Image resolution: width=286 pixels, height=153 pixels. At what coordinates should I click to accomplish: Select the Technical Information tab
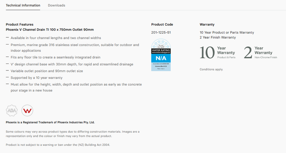pyautogui.click(x=23, y=5)
